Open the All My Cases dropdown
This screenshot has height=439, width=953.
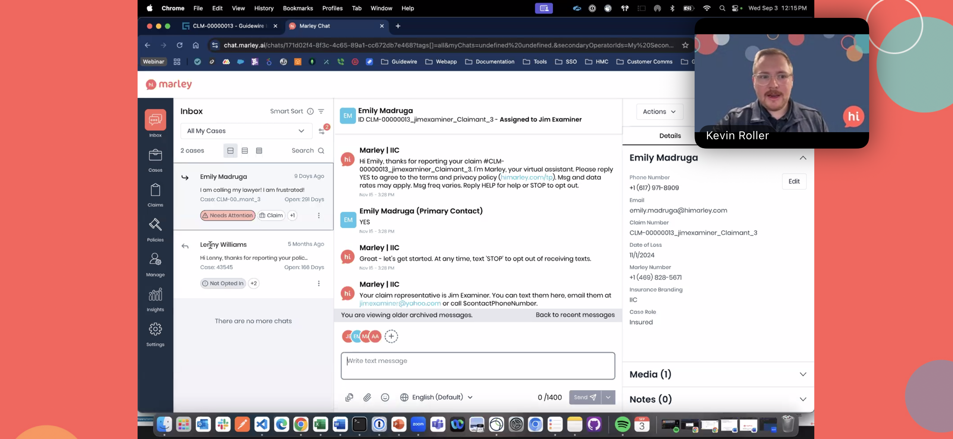[x=246, y=131]
